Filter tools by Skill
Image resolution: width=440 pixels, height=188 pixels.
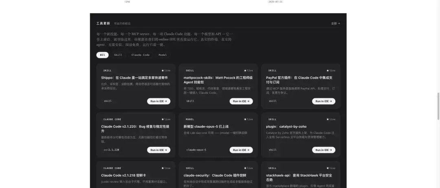tap(118, 55)
